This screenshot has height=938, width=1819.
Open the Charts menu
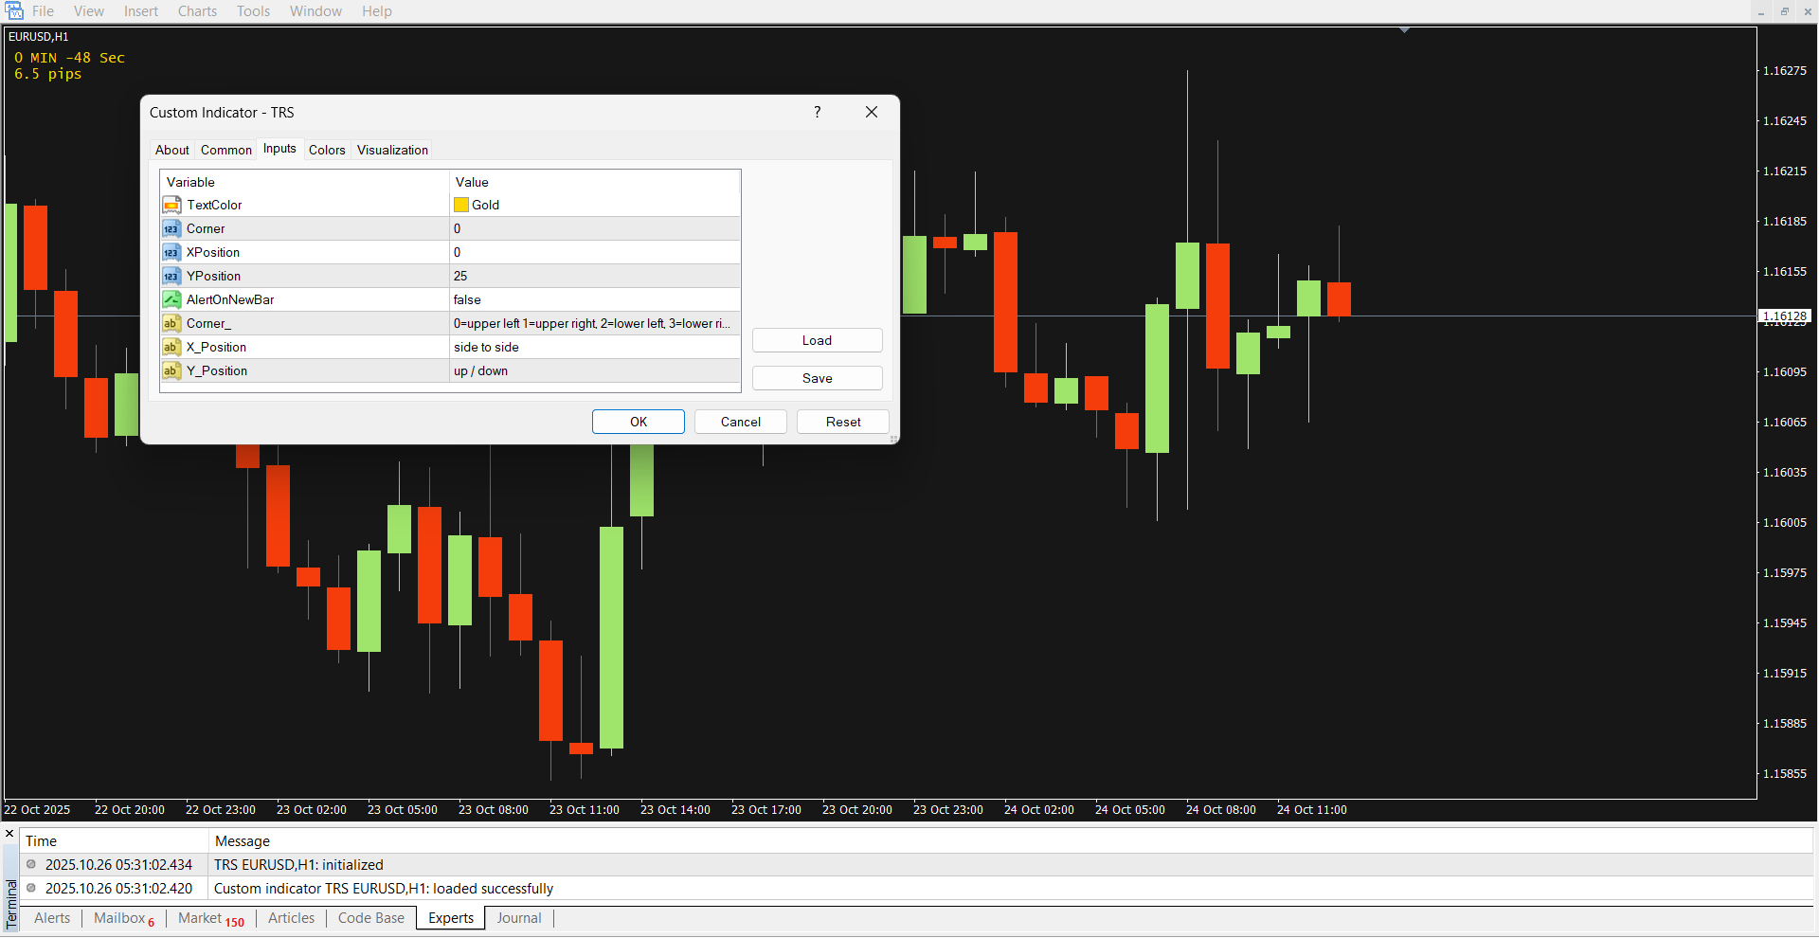click(197, 11)
